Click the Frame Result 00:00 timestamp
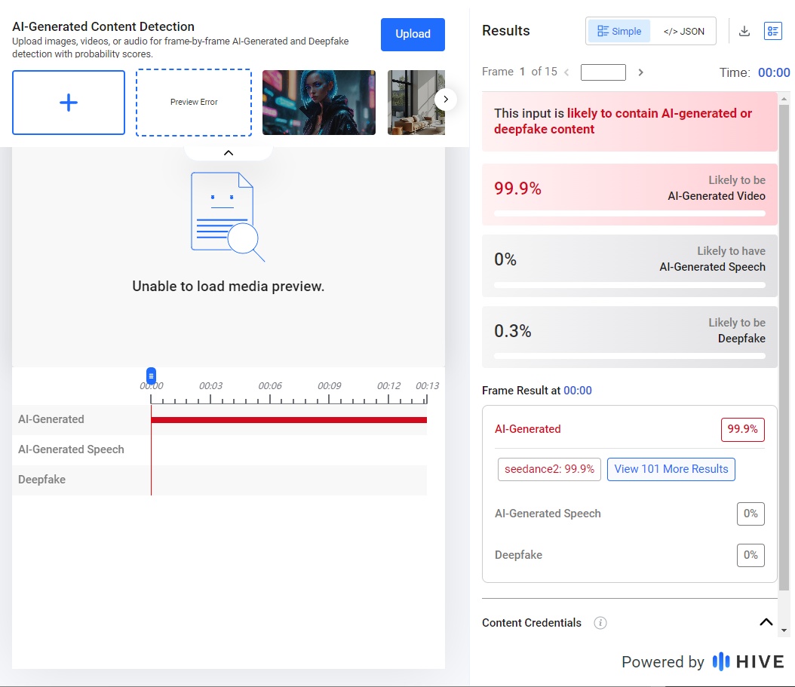This screenshot has height=687, width=795. 578,391
